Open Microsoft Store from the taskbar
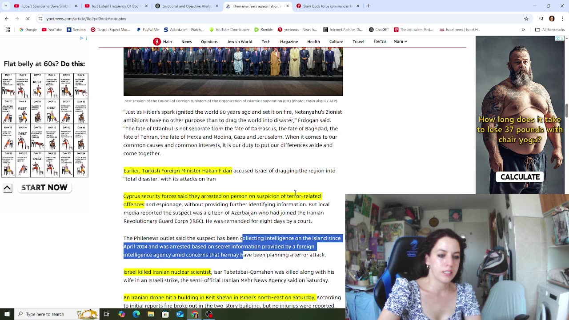This screenshot has width=569, height=320. tap(165, 314)
